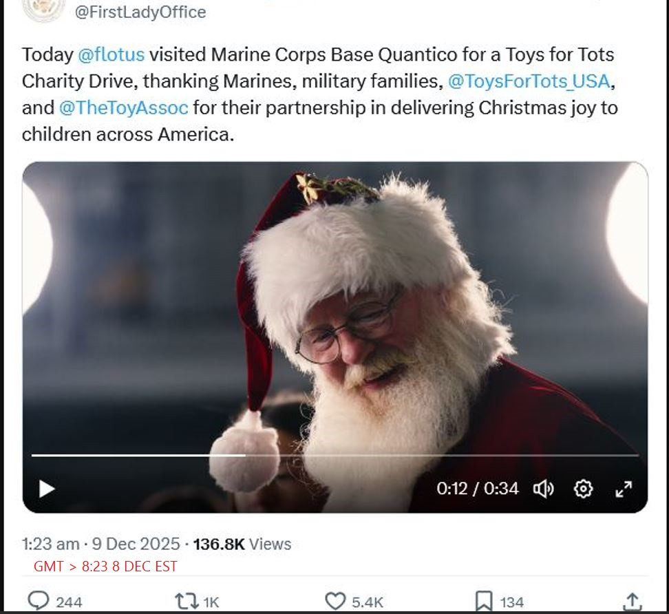
Task: Visit the @TheToyAssoc mention
Action: 123,108
